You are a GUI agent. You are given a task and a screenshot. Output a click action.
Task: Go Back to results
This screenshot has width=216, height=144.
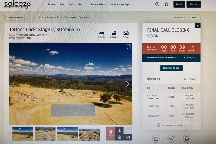(14, 17)
